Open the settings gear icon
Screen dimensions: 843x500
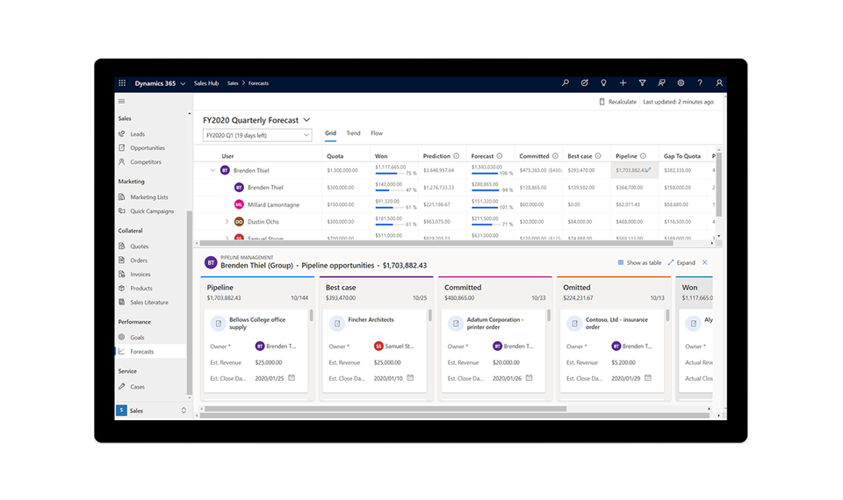681,83
